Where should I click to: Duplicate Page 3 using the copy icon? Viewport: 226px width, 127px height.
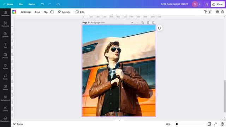(143, 23)
